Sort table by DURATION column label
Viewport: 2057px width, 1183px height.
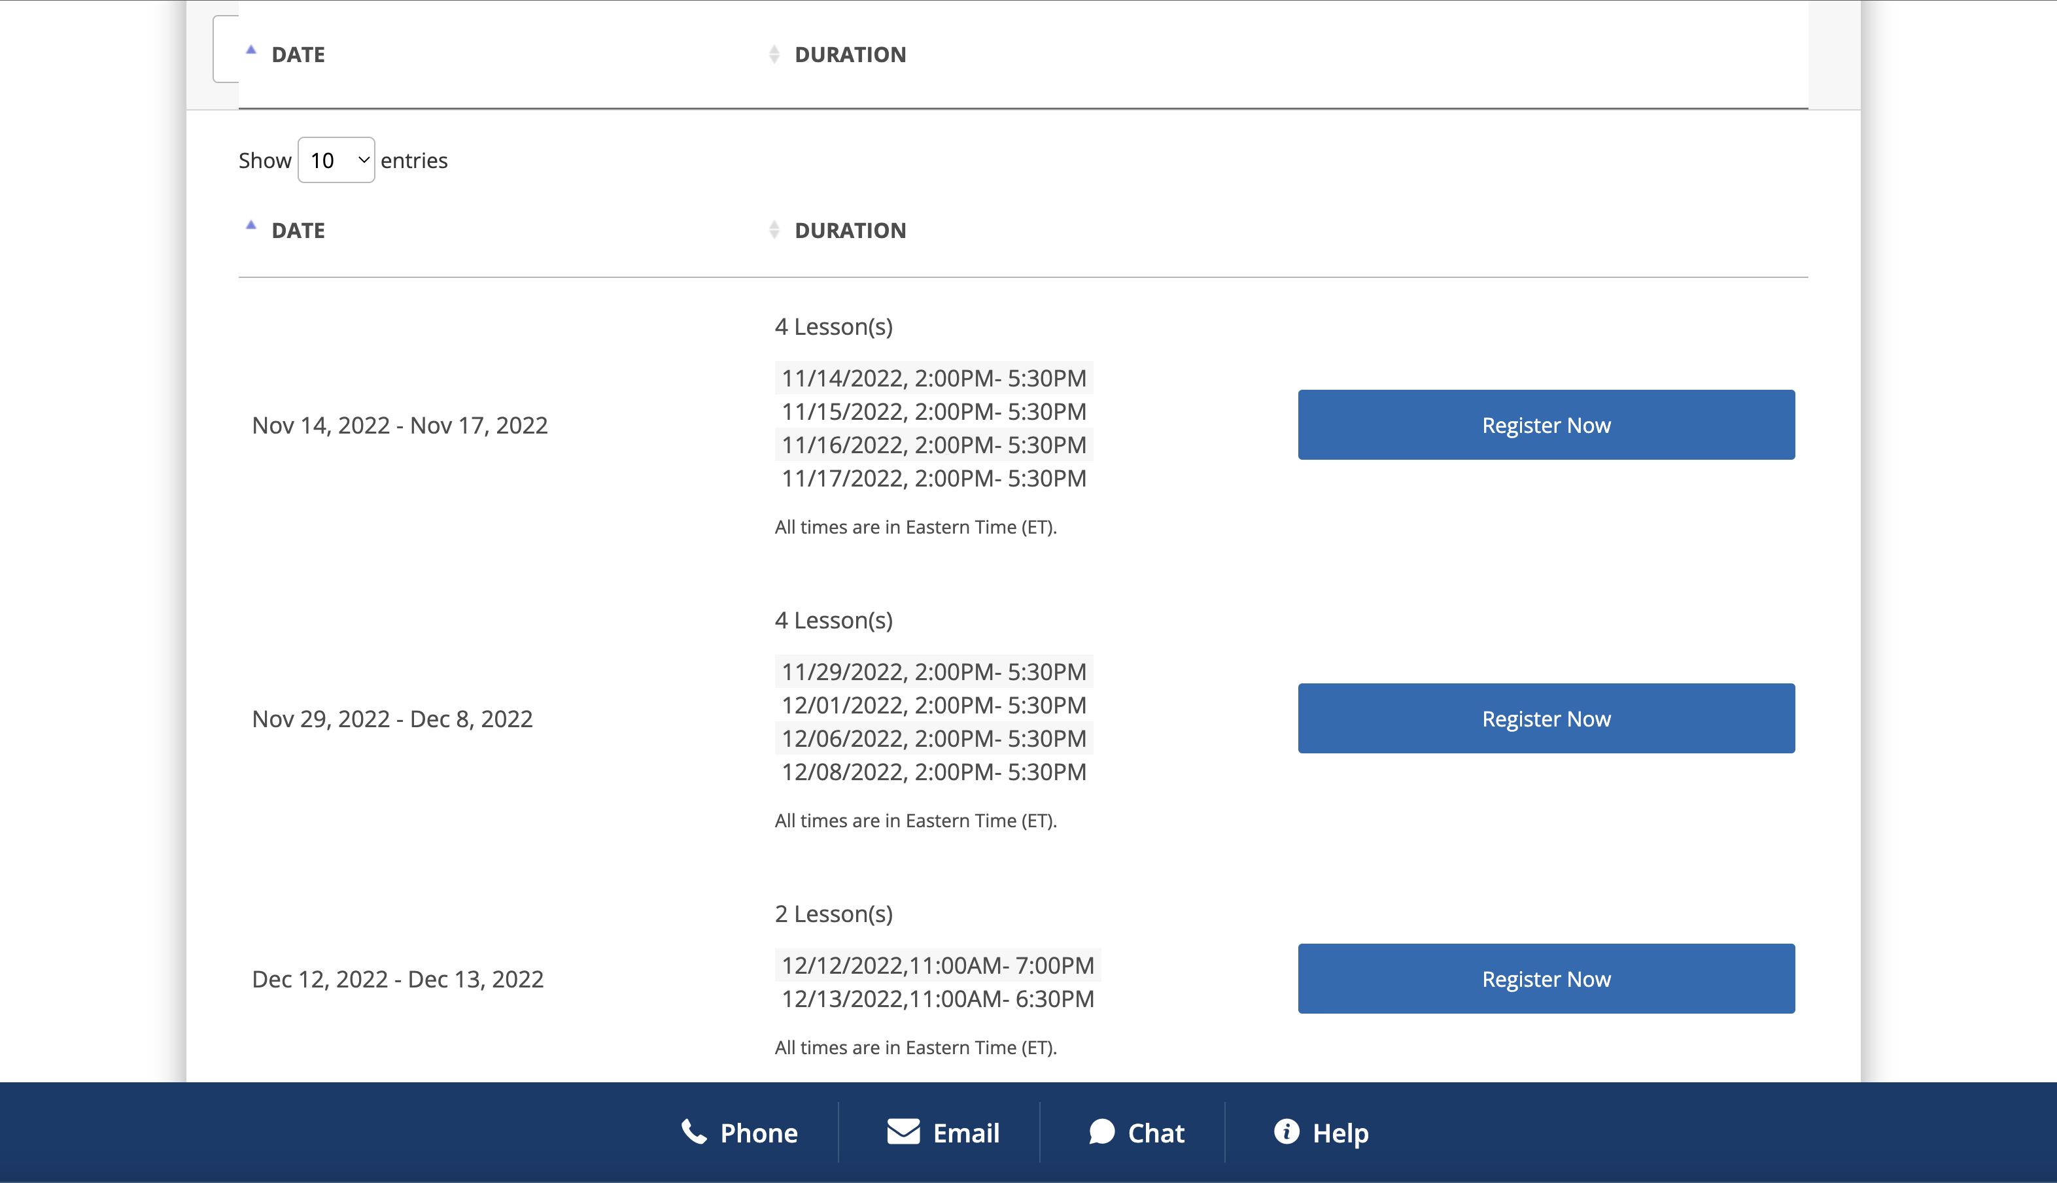tap(850, 231)
